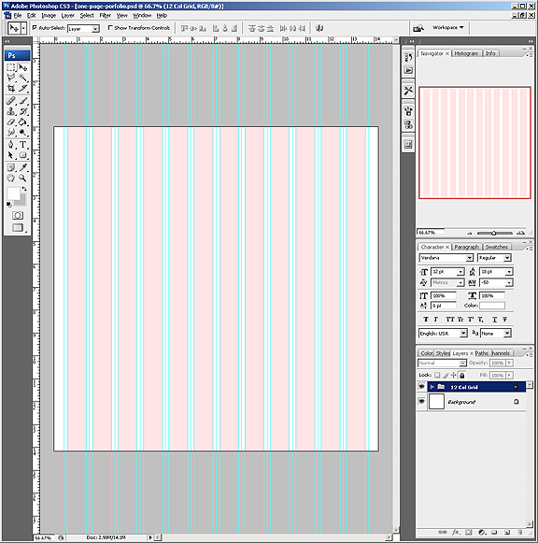Click the foreground color swatch
The image size is (538, 543).
13,193
